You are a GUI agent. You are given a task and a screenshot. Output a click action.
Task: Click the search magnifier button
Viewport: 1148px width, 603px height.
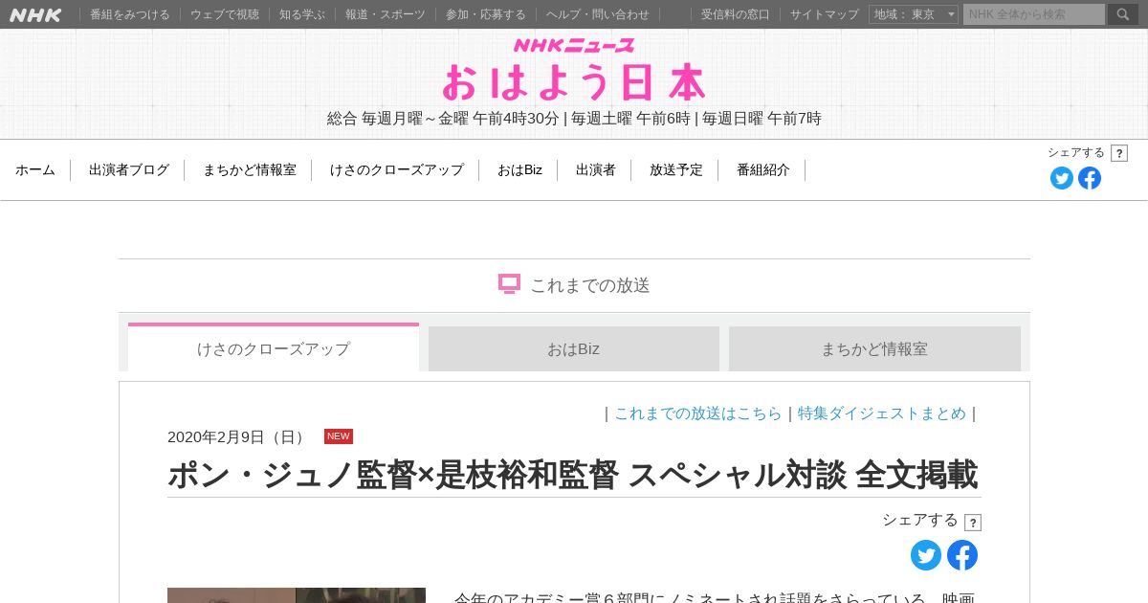pos(1123,14)
